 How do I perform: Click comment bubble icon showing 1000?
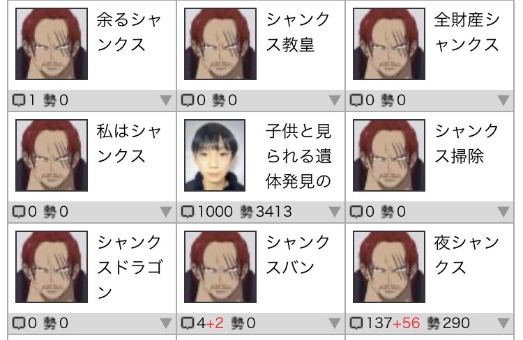[188, 212]
